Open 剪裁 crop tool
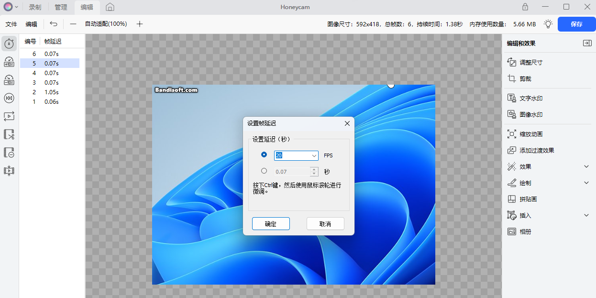 (x=519, y=79)
